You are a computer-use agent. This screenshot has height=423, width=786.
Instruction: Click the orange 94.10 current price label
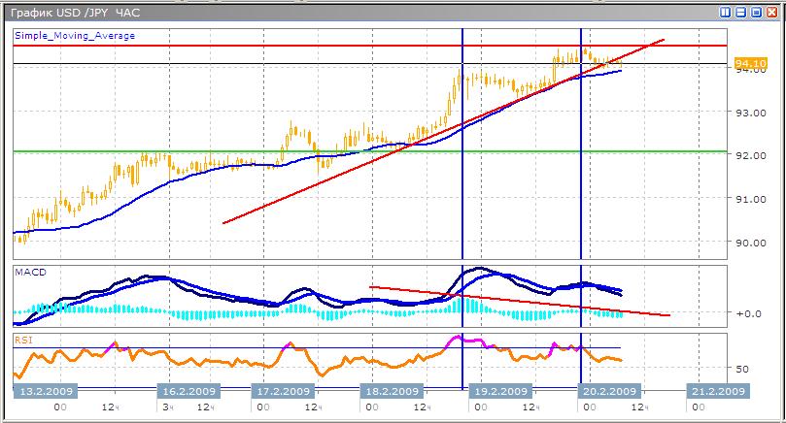coord(747,65)
